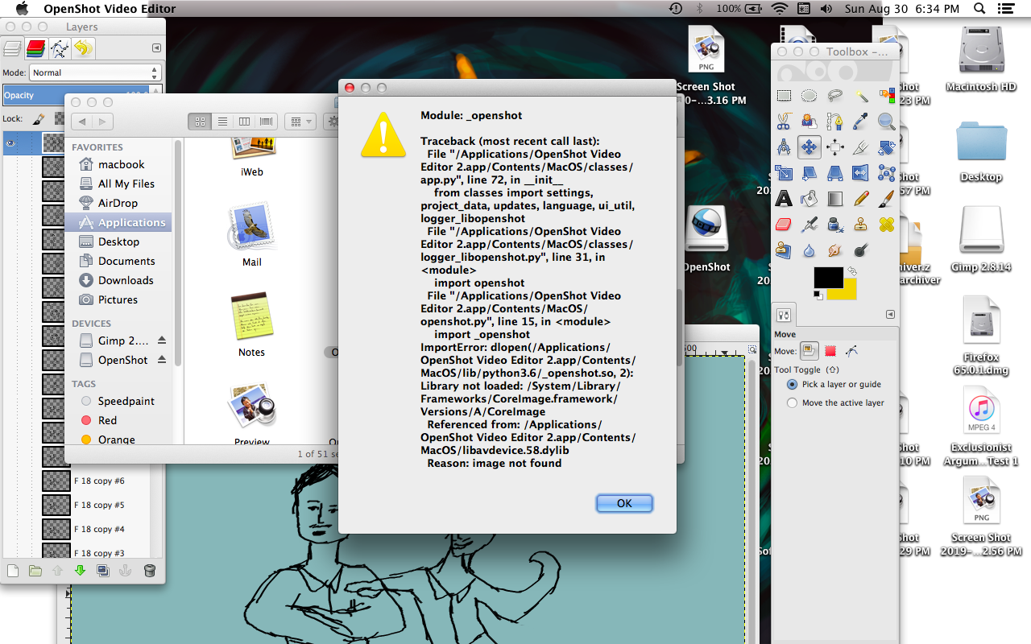Set Move mode to selection
Image resolution: width=1031 pixels, height=644 pixels.
(x=830, y=351)
